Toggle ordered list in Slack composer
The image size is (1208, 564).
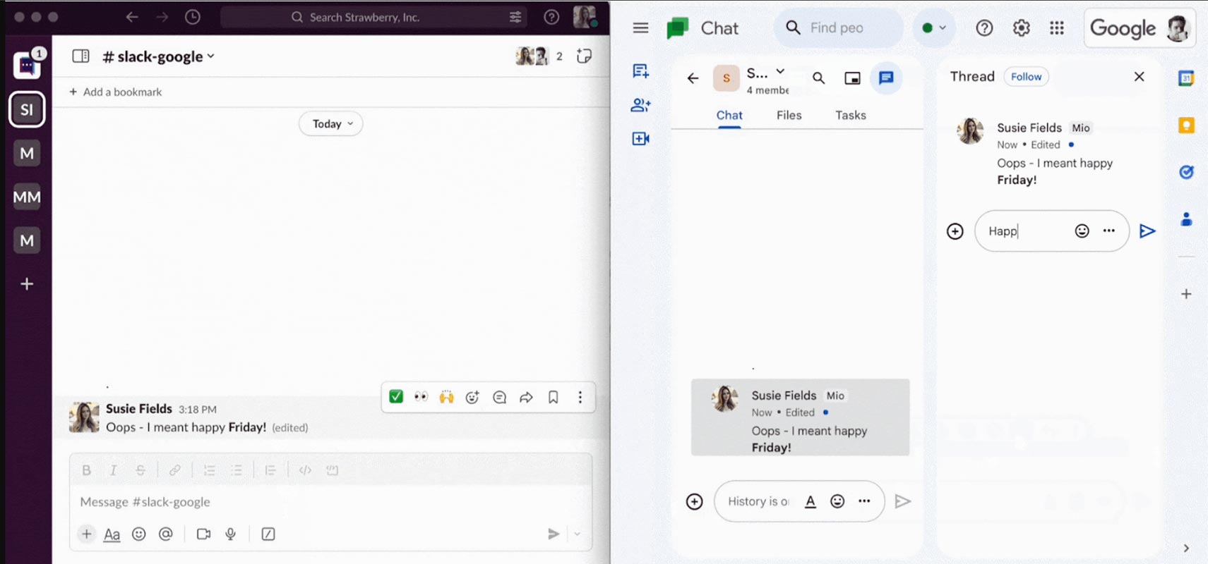(209, 470)
